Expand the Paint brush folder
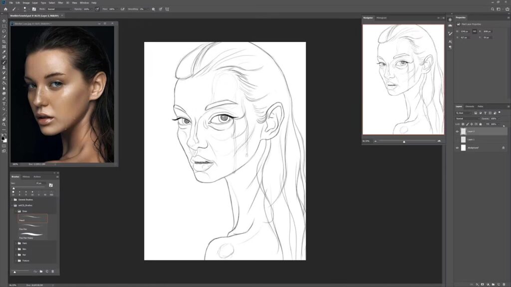The image size is (511, 287). click(15, 243)
